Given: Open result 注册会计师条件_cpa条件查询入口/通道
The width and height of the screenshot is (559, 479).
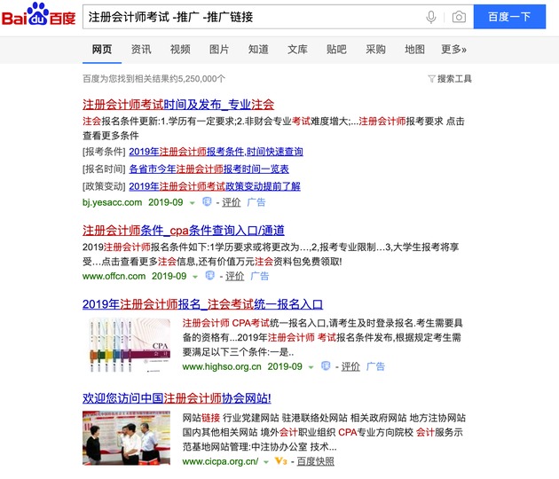Looking at the screenshot, I should pos(184,231).
